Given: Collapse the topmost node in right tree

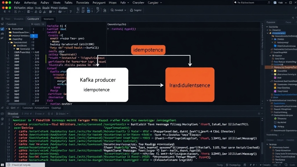Looking at the screenshot, I should pos(267,27).
